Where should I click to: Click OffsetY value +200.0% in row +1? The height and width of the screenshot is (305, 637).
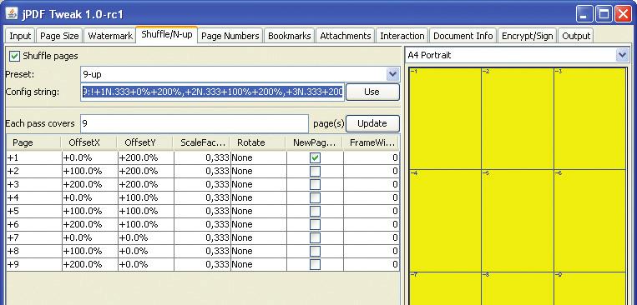[x=146, y=157]
